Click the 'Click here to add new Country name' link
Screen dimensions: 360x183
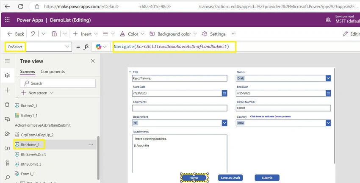tap(270, 116)
